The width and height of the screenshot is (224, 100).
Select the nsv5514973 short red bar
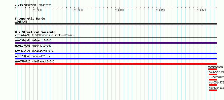point(213,85)
